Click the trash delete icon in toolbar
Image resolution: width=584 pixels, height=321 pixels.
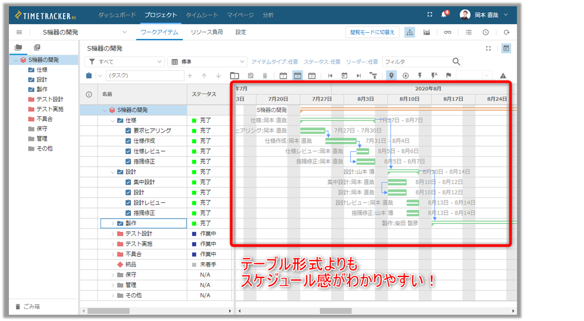tap(265, 76)
